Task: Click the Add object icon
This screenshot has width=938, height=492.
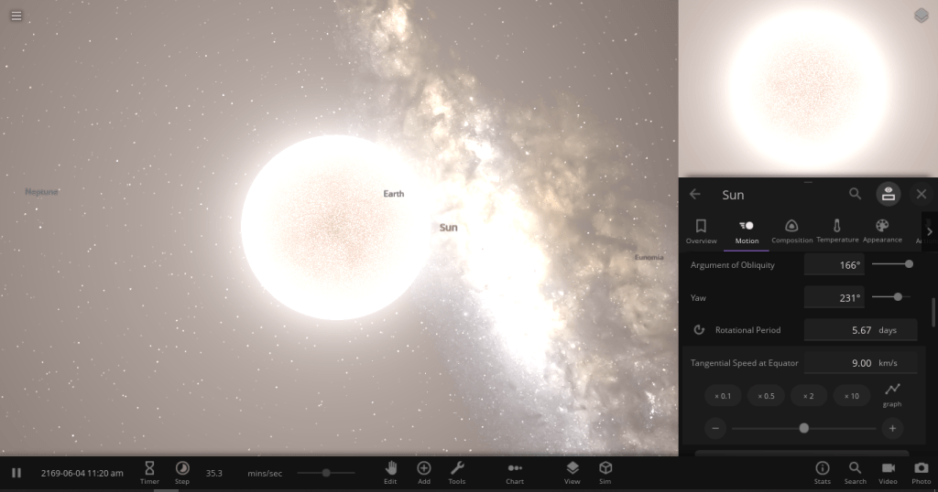Action: click(423, 472)
